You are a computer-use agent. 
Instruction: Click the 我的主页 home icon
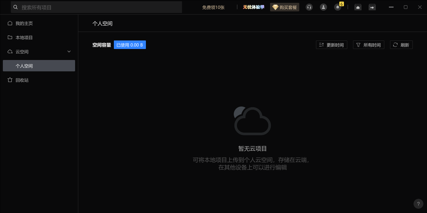click(x=10, y=23)
